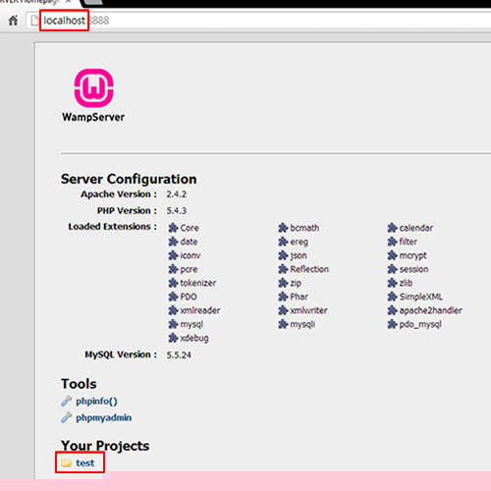
Task: Click the puzzle icon beside tokenizer
Action: (x=173, y=283)
